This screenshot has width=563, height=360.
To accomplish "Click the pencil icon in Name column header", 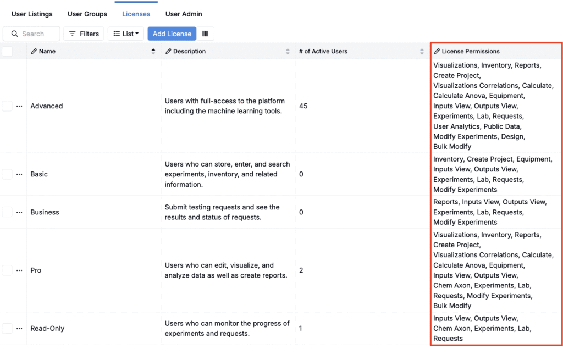I will tap(34, 51).
